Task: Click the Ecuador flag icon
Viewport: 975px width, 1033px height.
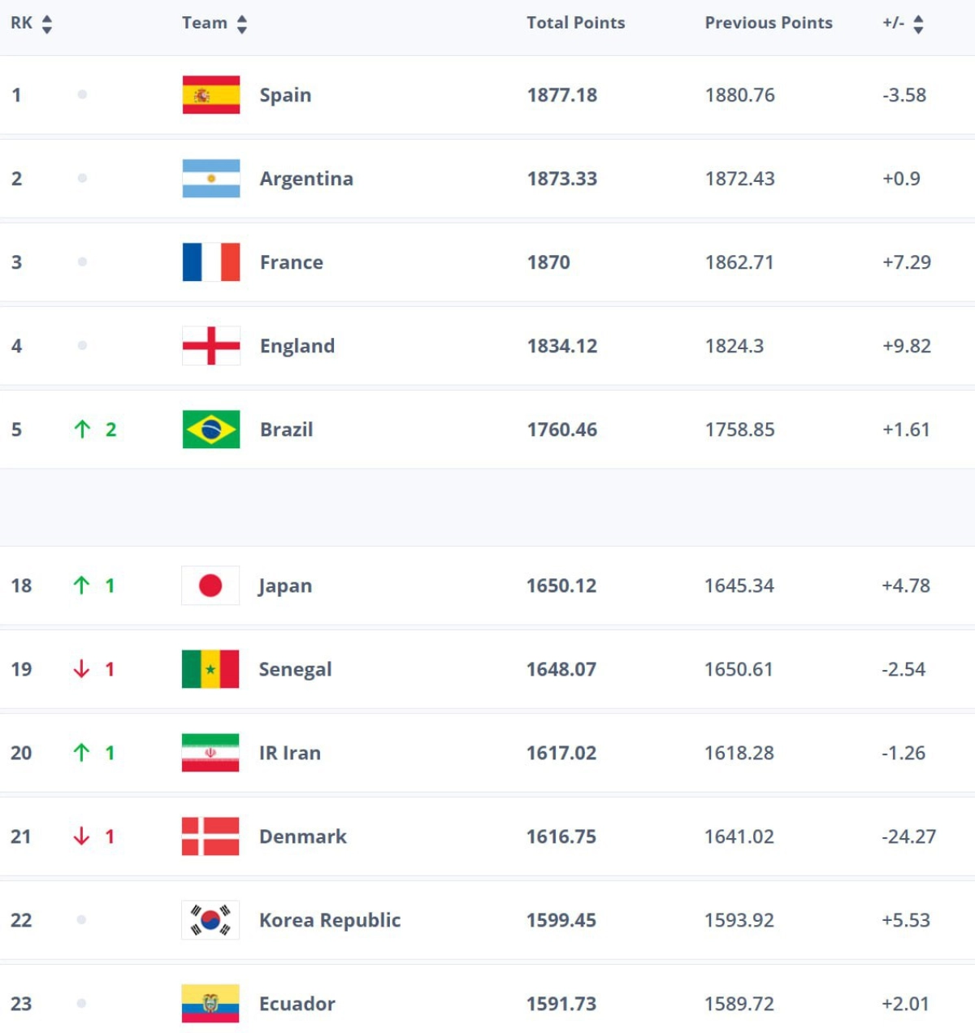Action: (x=210, y=1004)
